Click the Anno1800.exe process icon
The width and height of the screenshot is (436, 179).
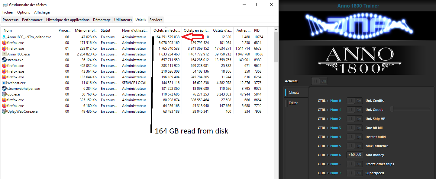[x=4, y=54]
